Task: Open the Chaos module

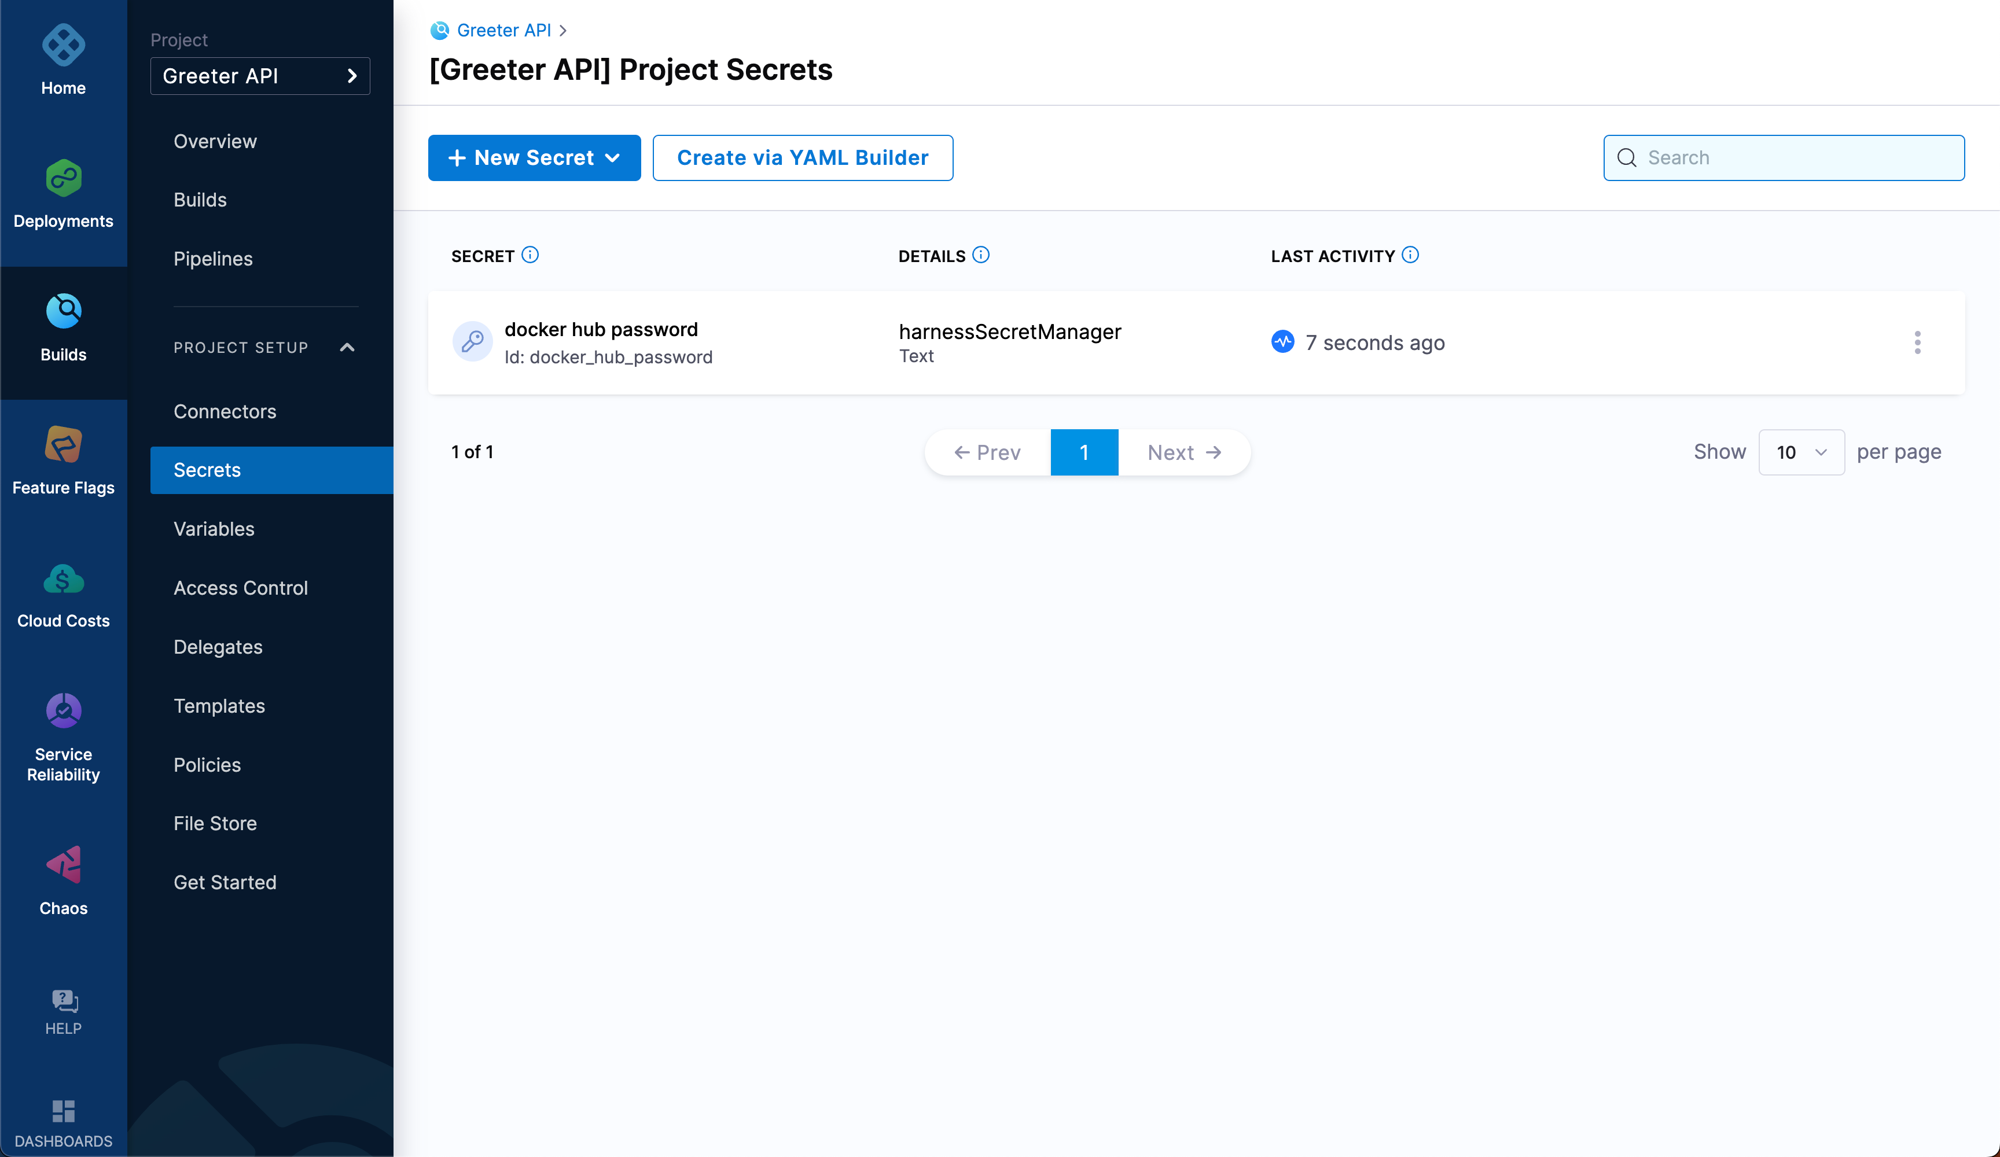Action: point(64,881)
